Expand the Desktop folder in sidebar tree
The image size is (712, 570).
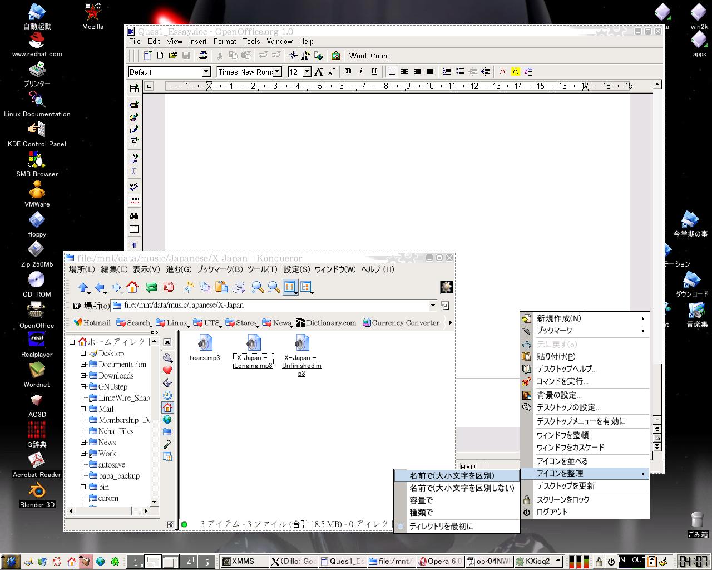(x=83, y=353)
